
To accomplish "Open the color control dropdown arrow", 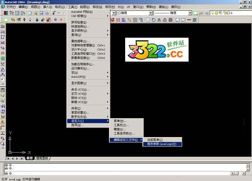I will tap(151, 13).
